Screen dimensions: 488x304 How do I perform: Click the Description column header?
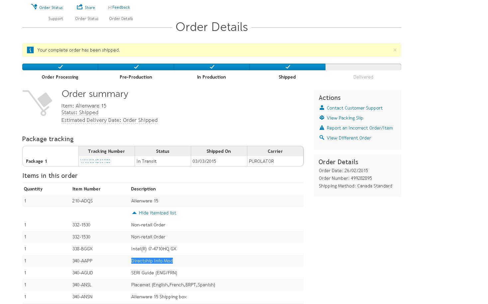(143, 189)
